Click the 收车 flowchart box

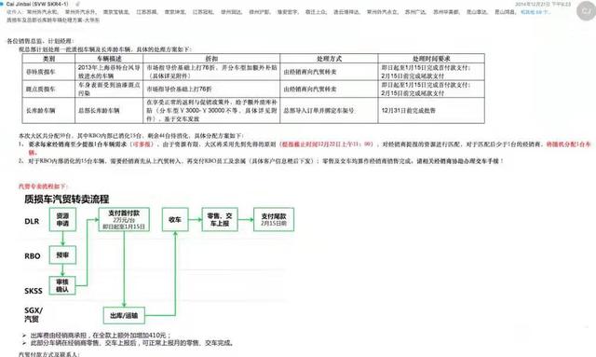[x=175, y=220]
